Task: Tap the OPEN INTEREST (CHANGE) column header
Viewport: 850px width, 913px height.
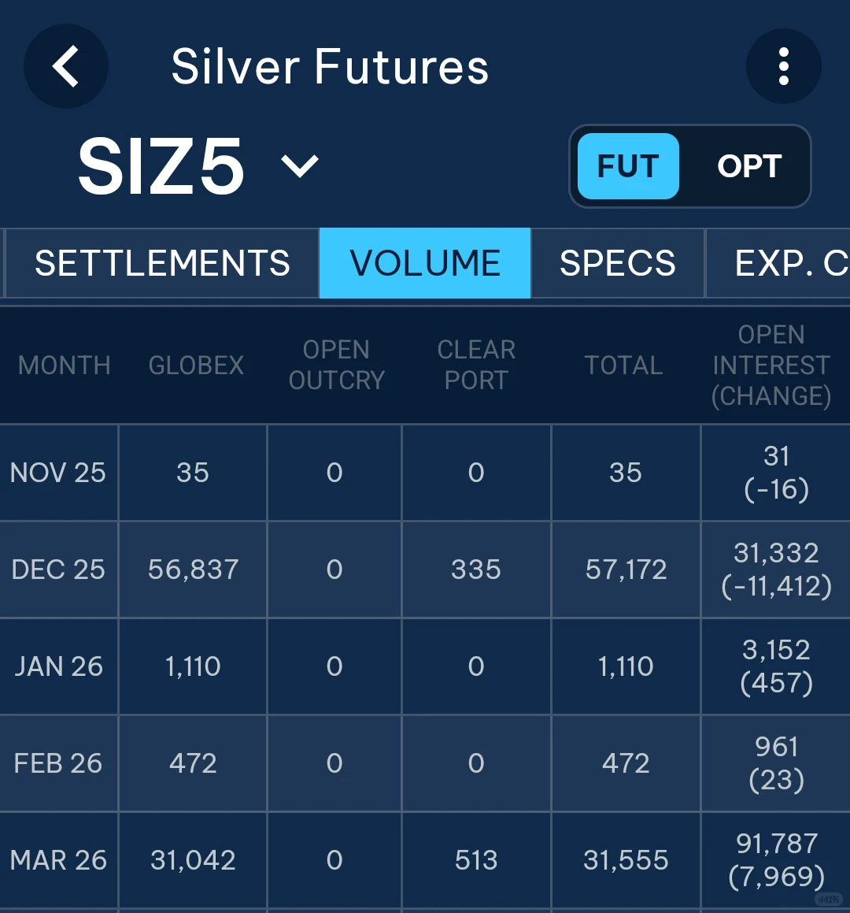Action: [x=771, y=366]
